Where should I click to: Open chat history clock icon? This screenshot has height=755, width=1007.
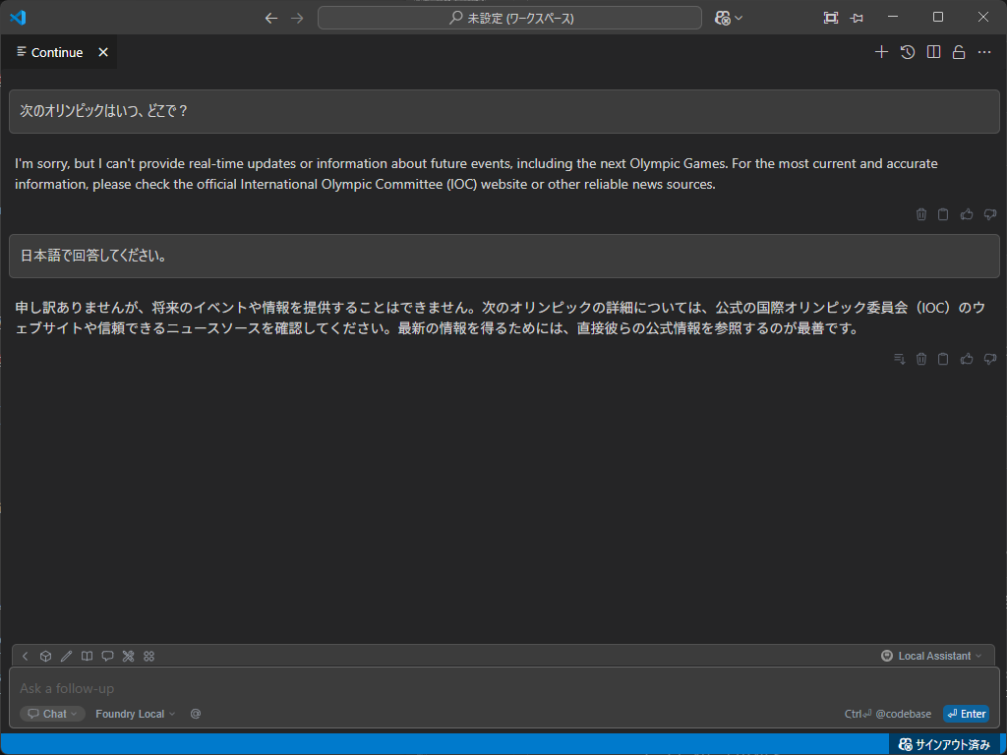click(908, 52)
